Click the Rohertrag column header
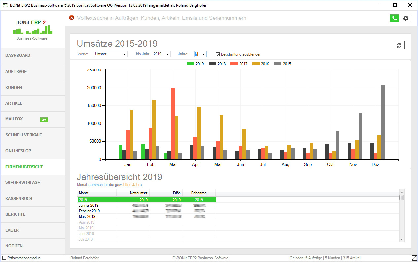Image resolution: width=418 pixels, height=262 pixels. coord(199,193)
